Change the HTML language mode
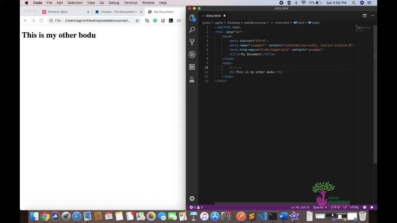Viewport: 397px width, 223px height. click(x=354, y=208)
